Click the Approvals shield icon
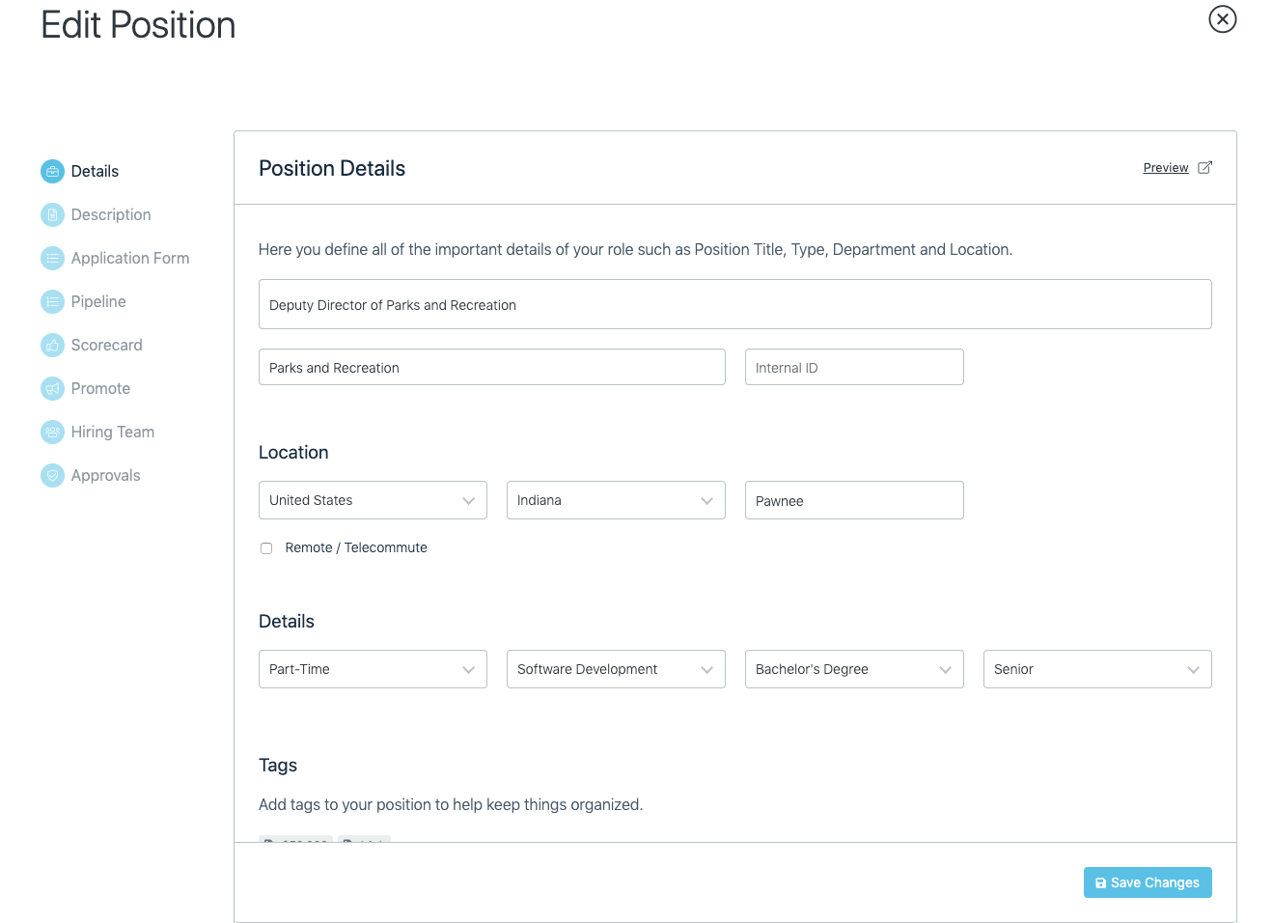The image size is (1273, 923). [x=52, y=476]
